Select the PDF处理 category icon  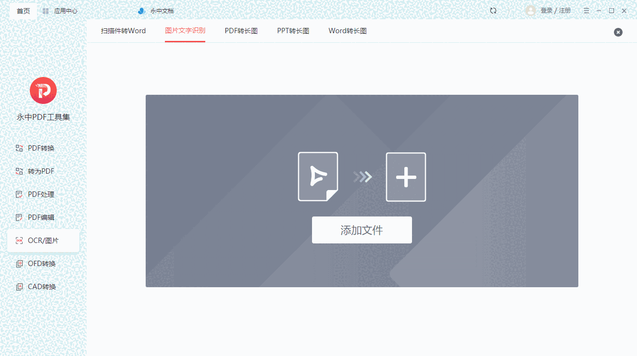pos(19,194)
